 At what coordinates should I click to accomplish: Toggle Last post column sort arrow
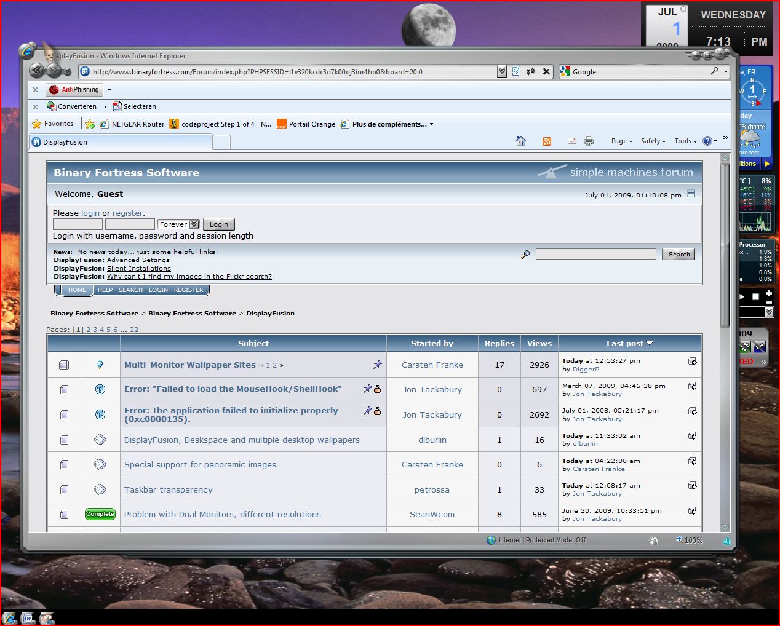click(x=650, y=343)
